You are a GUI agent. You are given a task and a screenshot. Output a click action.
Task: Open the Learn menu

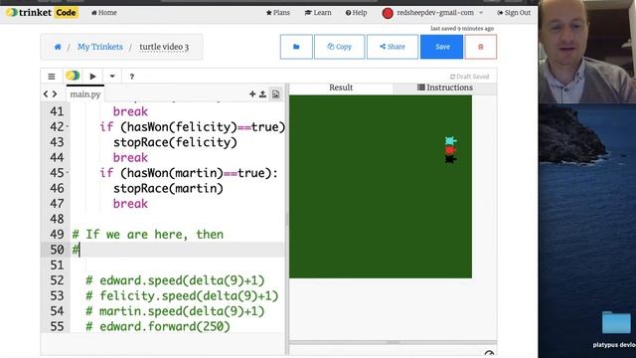pyautogui.click(x=318, y=13)
